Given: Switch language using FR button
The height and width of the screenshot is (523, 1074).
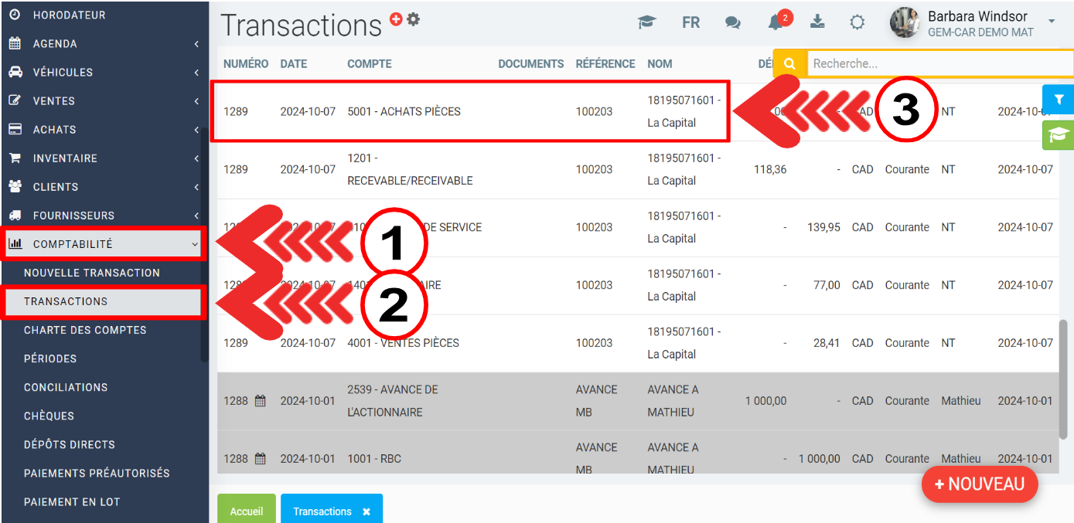Looking at the screenshot, I should click(690, 22).
